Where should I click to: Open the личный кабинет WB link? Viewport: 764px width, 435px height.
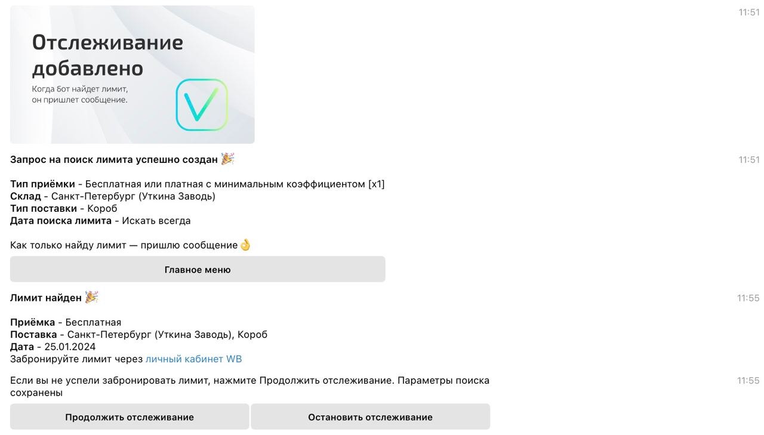click(x=194, y=359)
